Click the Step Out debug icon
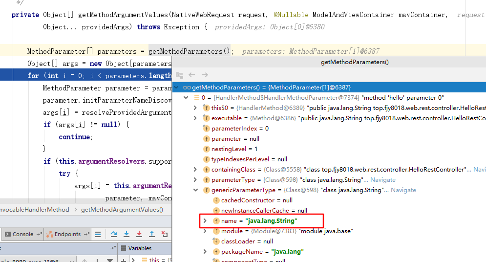Image resolution: width=486 pixels, height=262 pixels. (152, 234)
